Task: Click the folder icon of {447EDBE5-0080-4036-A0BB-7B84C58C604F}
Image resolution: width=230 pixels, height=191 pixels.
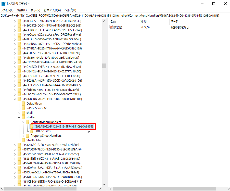Action: 19,39
